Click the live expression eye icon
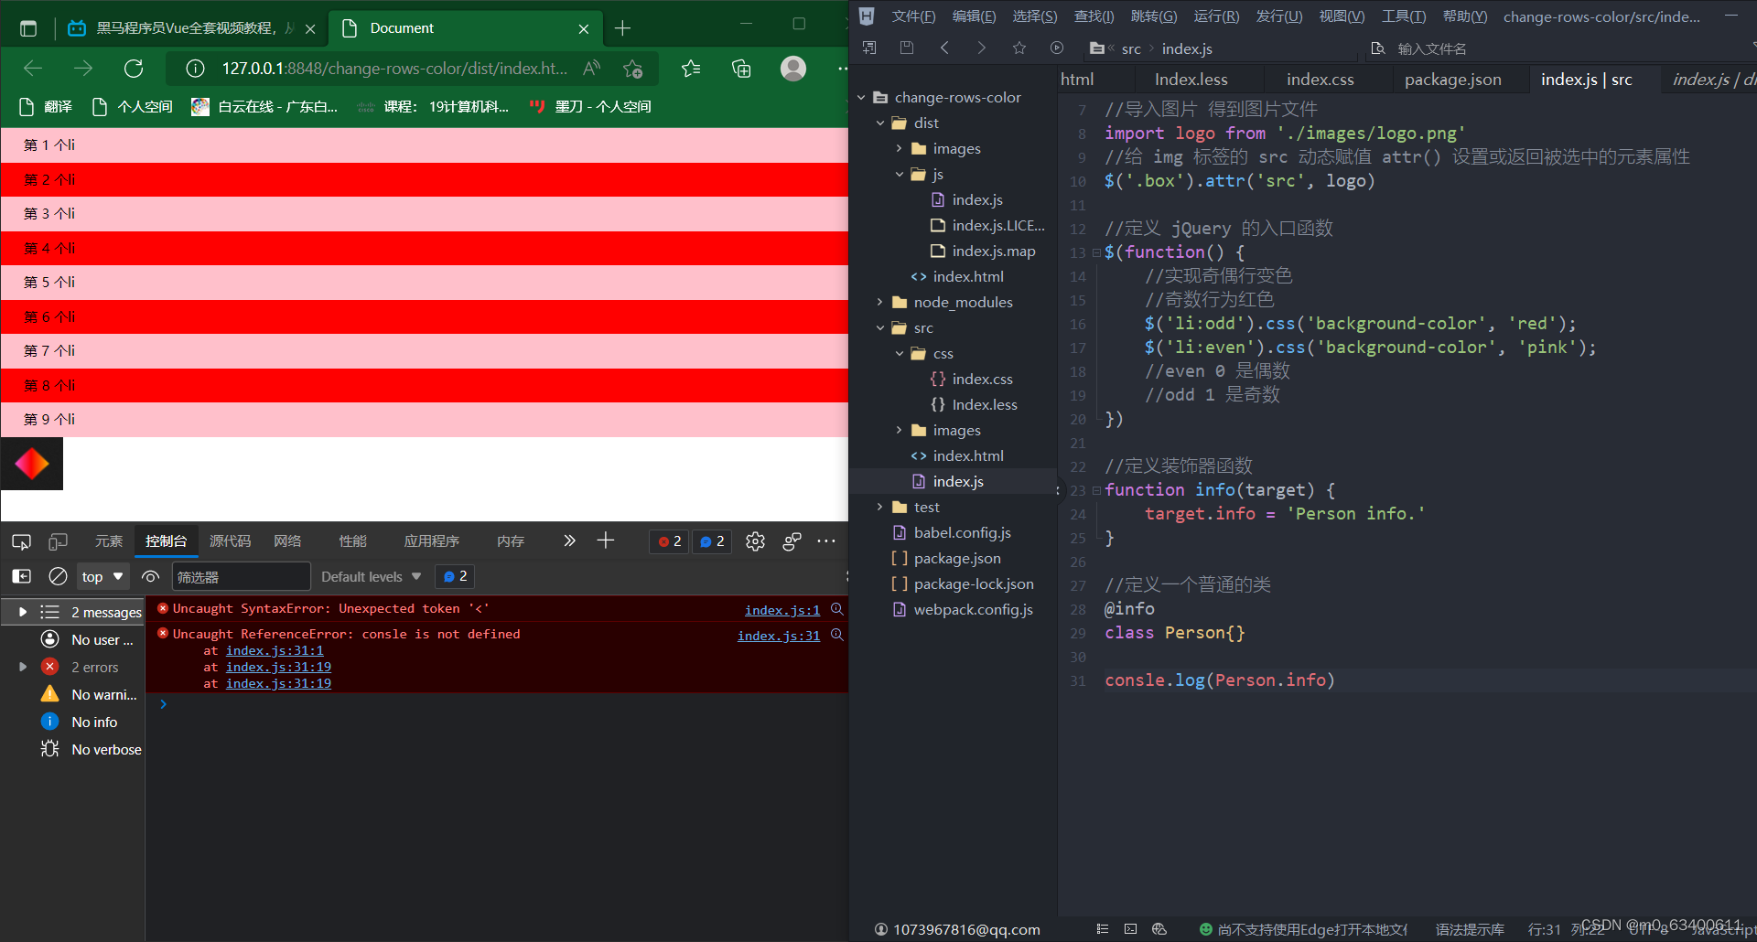The height and width of the screenshot is (942, 1757). point(151,576)
